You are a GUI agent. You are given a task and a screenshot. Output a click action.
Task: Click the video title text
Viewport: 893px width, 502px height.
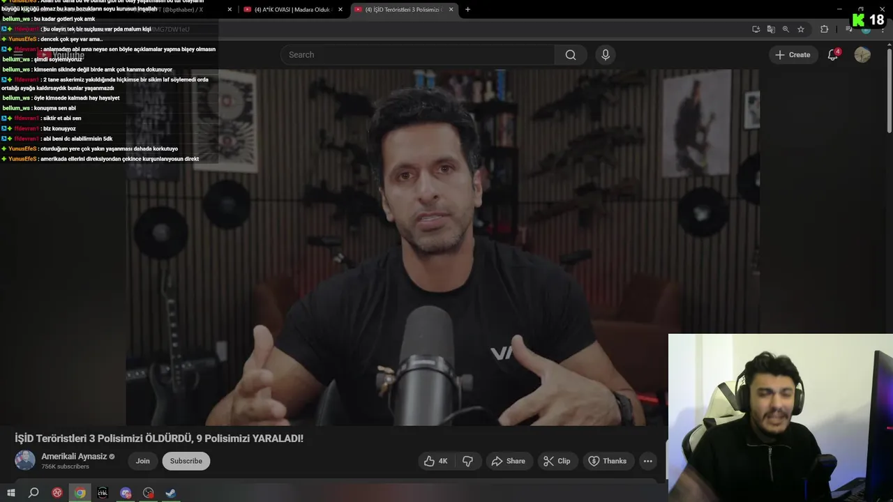pyautogui.click(x=159, y=438)
